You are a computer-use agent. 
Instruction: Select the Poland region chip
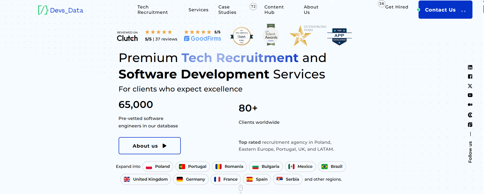158,167
